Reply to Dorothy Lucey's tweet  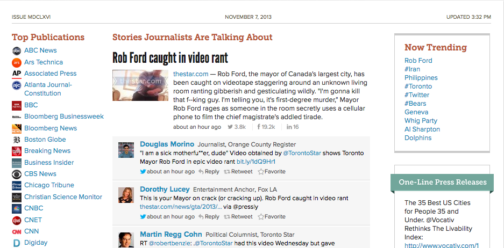tap(209, 217)
